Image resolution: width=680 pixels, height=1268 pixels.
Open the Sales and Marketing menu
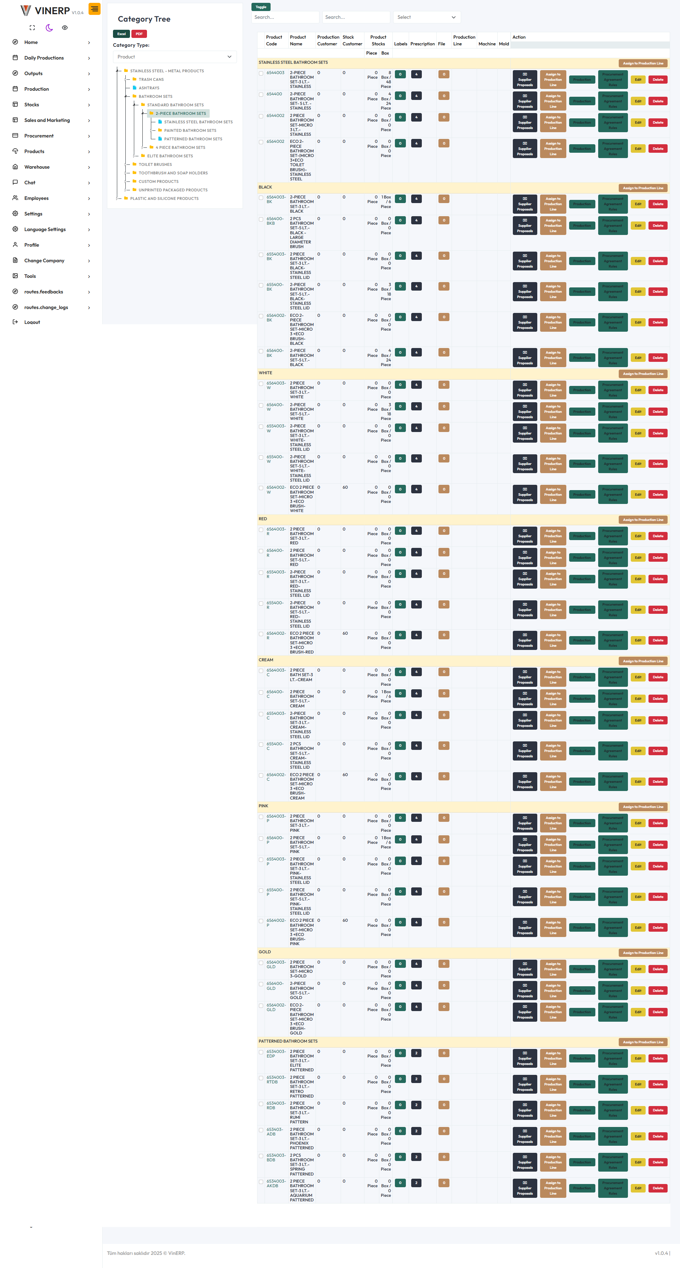(51, 120)
